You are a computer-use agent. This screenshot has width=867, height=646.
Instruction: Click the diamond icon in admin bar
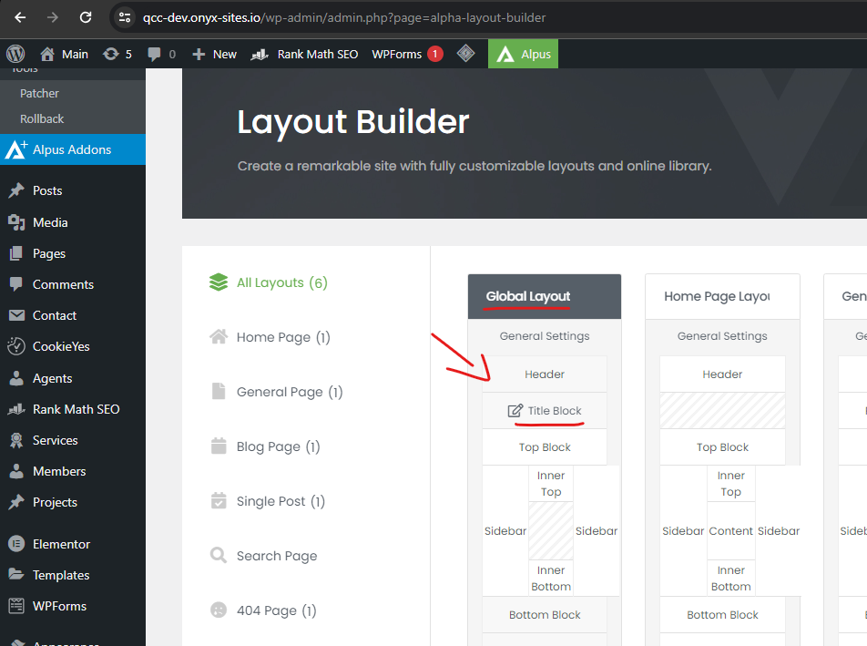[466, 54]
